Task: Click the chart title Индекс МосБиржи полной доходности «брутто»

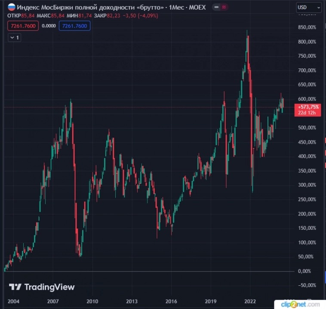Action: coord(90,7)
